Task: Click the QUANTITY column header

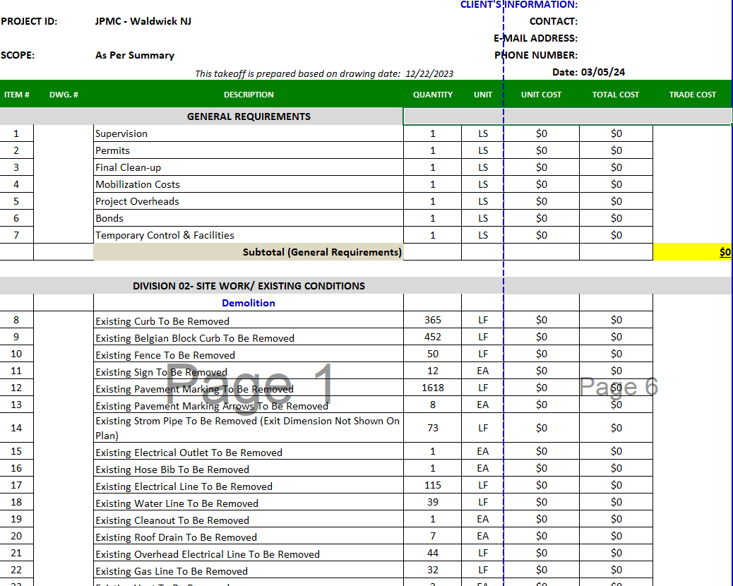Action: (433, 95)
